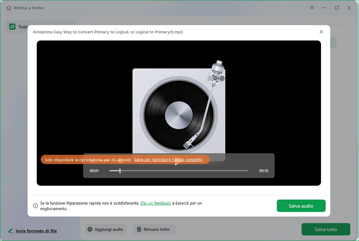Click the info icon beside Riparazione rapida message
Screen dimensions: 359x241
36,206
